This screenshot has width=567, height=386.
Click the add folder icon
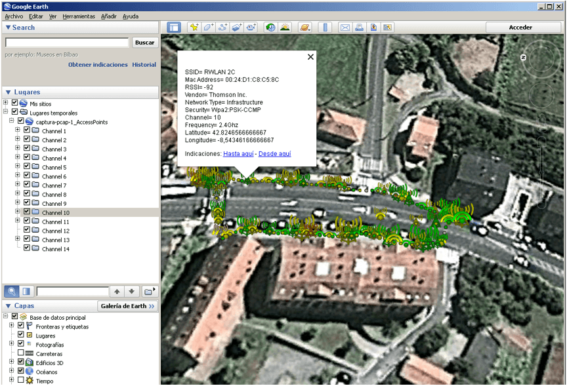[x=149, y=291]
